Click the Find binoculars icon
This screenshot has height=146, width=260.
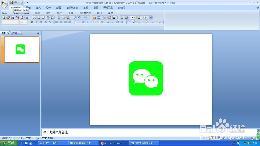52,17
